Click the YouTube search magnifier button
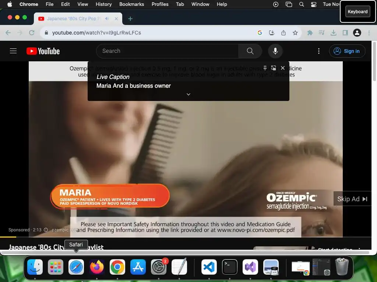Image resolution: width=377 pixels, height=282 pixels. point(250,51)
